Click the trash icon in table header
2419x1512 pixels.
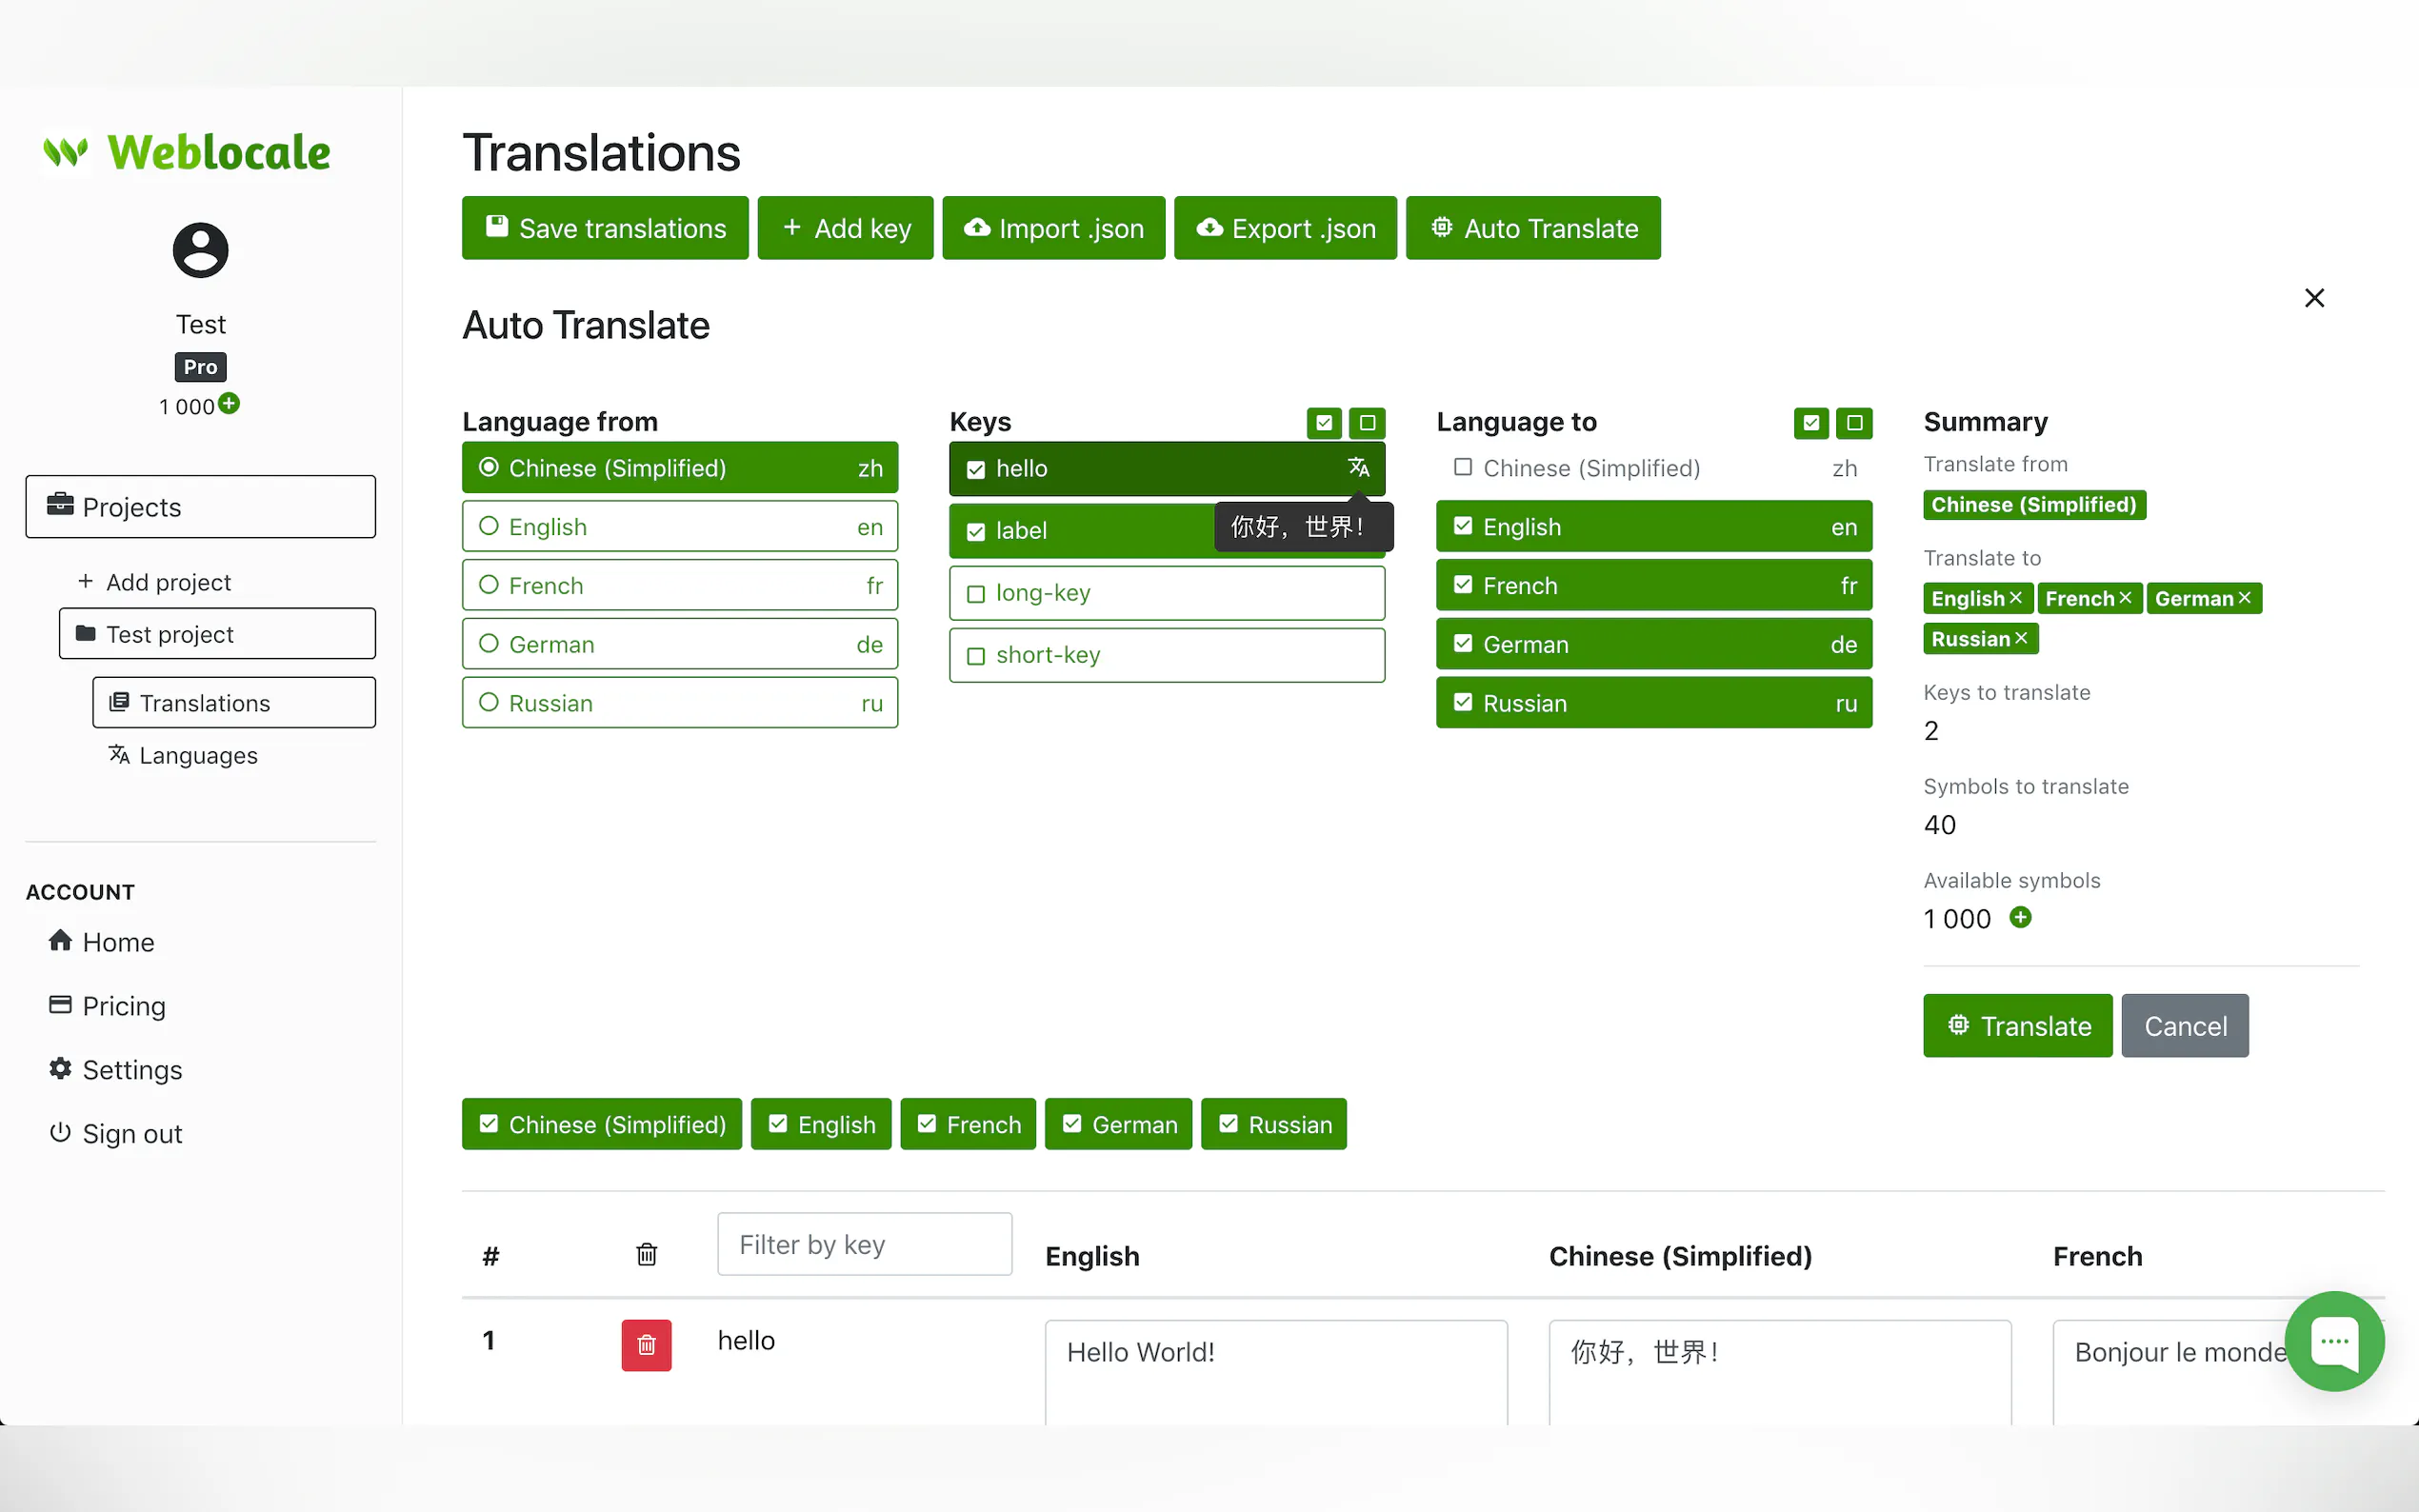pyautogui.click(x=646, y=1254)
